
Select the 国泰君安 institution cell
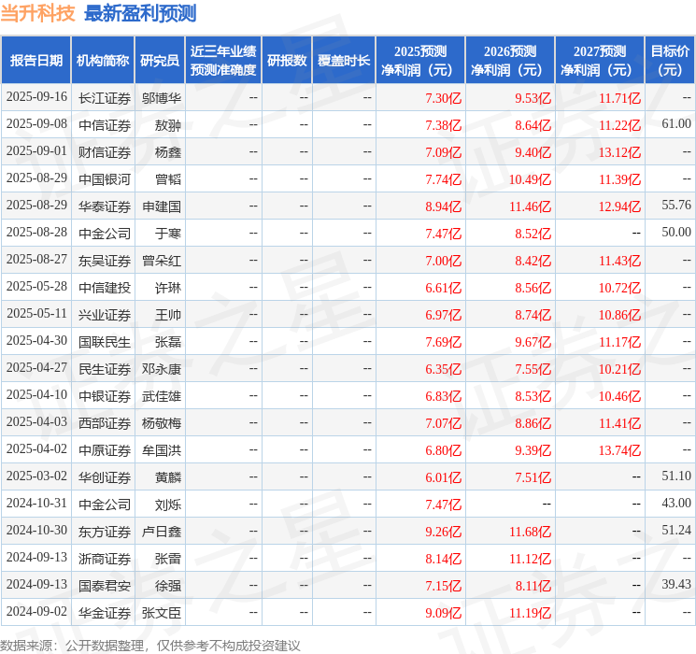[105, 586]
